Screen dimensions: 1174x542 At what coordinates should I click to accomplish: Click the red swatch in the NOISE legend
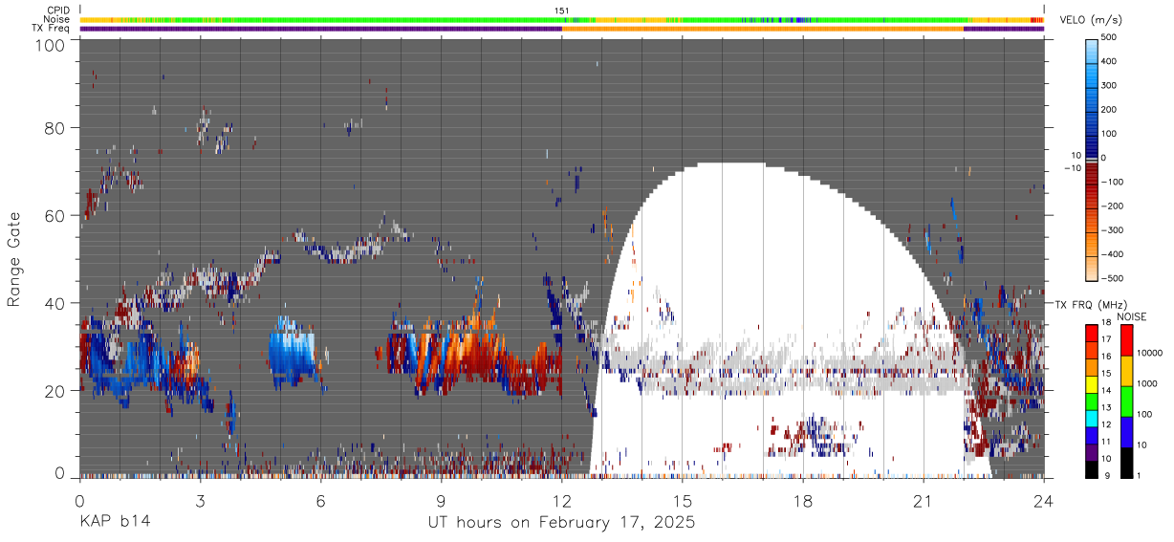tap(1127, 340)
